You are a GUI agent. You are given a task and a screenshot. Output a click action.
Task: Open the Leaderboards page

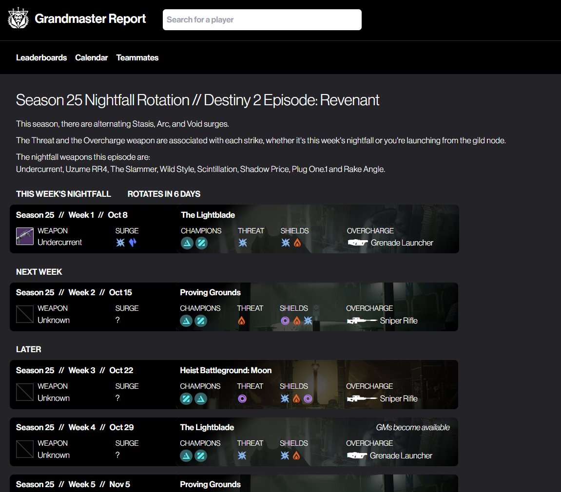41,57
